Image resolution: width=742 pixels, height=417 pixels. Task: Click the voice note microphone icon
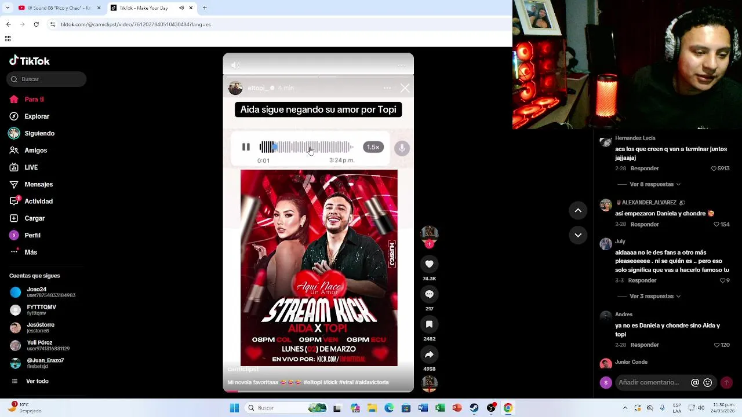pos(402,148)
